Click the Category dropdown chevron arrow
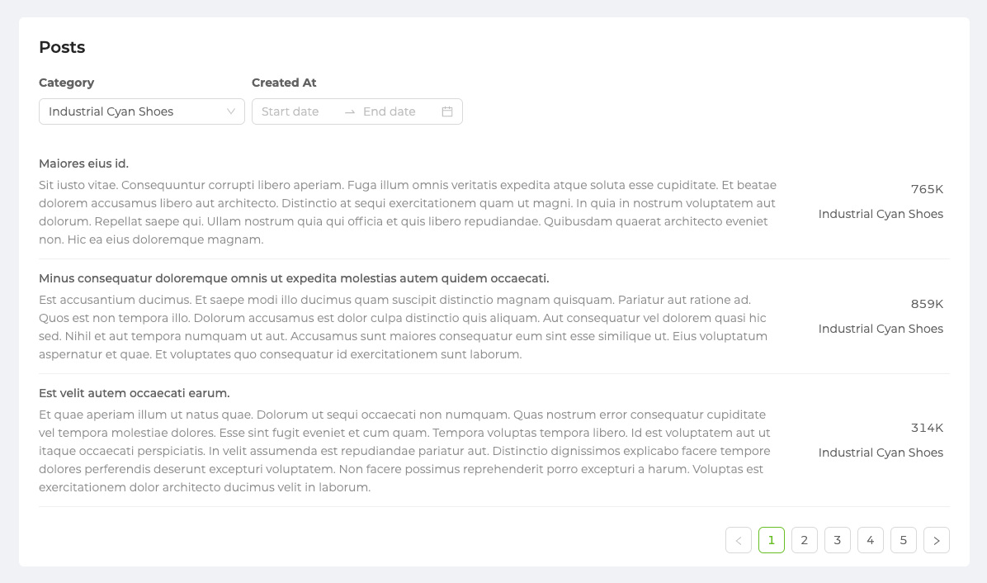The image size is (987, 583). click(231, 111)
